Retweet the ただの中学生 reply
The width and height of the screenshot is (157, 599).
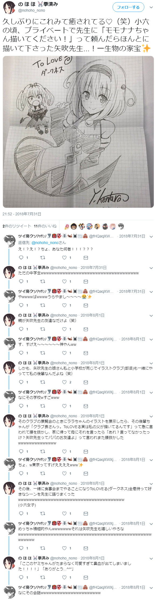coord(43,281)
